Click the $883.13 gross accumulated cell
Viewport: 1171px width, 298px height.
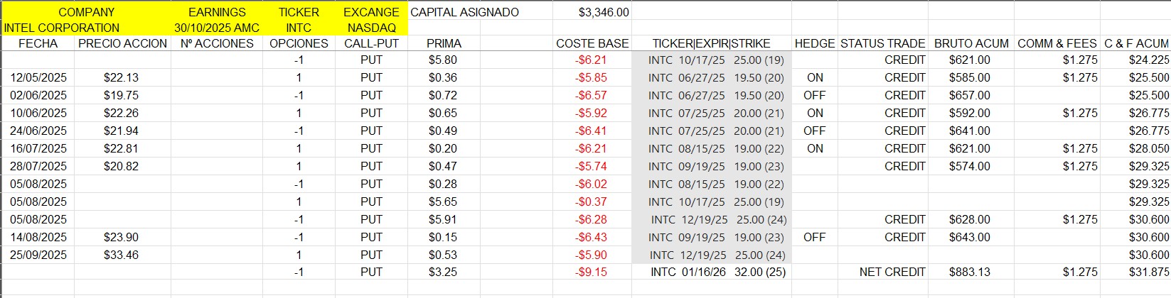[x=970, y=272]
